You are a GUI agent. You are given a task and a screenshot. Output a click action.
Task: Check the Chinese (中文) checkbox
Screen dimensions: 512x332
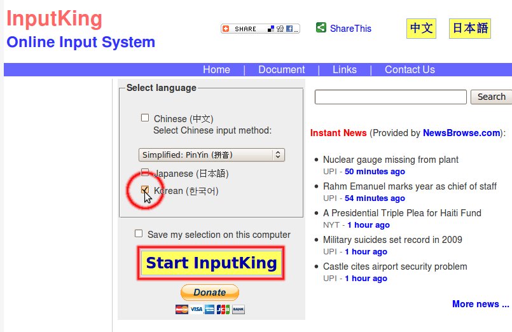coord(145,118)
